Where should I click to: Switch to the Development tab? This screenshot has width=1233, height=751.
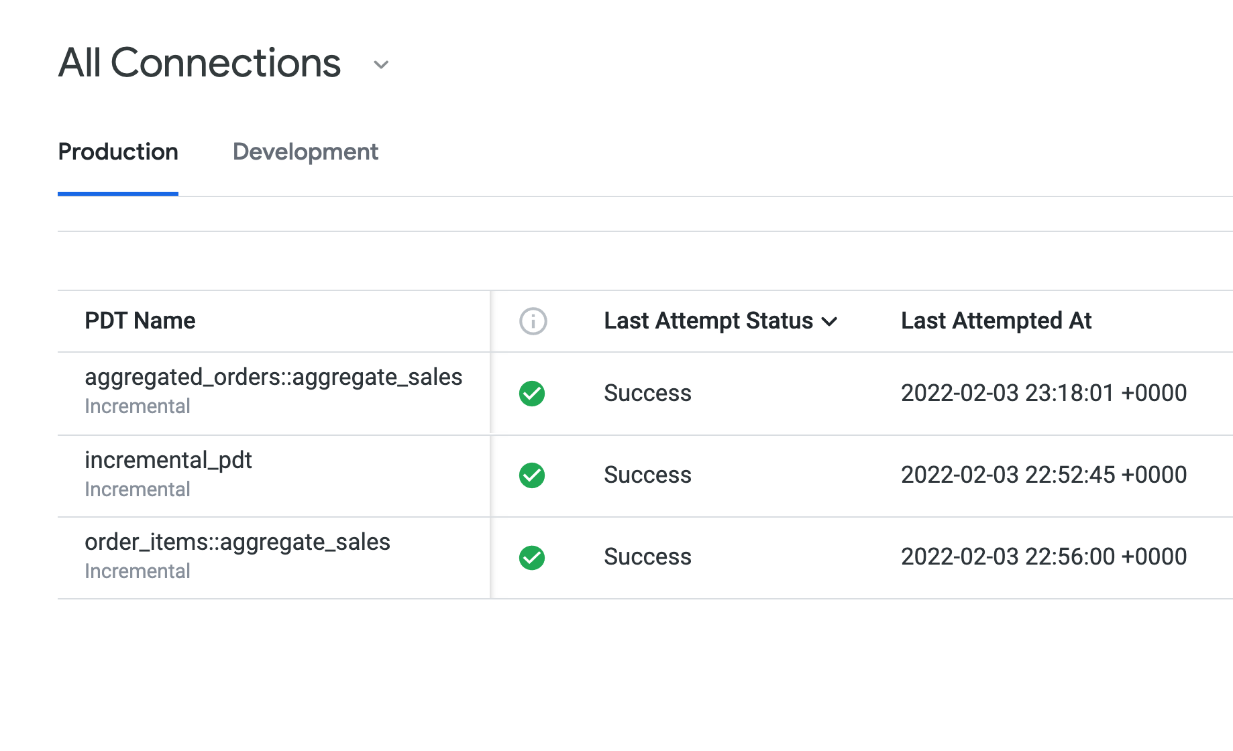coord(305,152)
